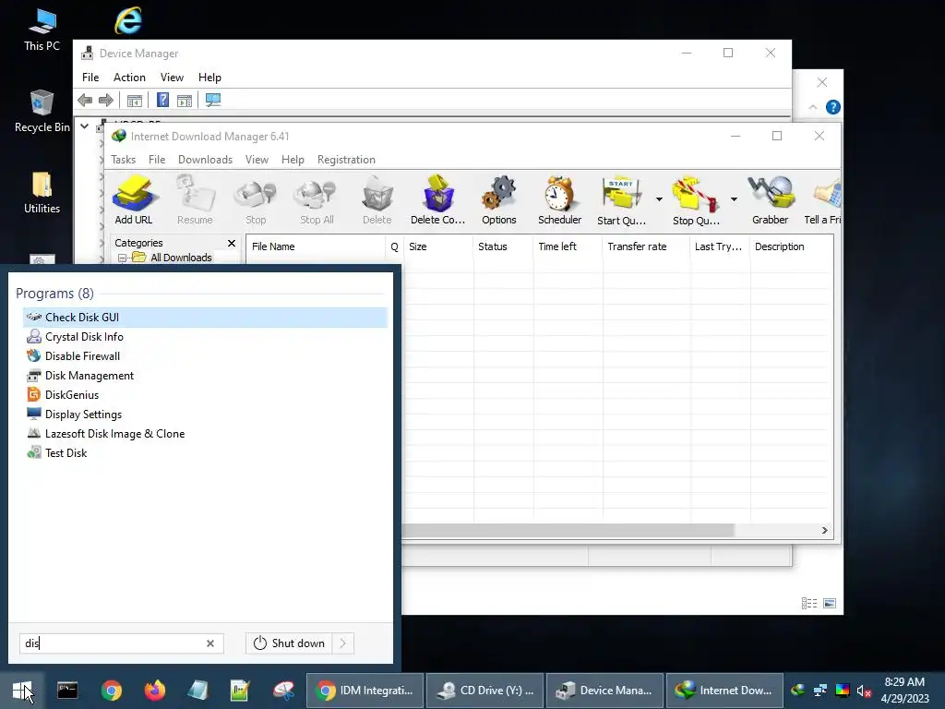Click scan for hardware changes monitor icon
This screenshot has height=709, width=945.
[213, 100]
